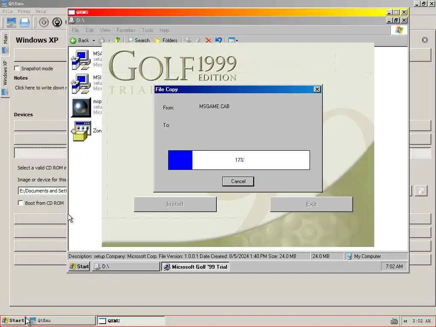436x327 pixels.
Task: Open the Tools menu in Explorer
Action: click(x=147, y=30)
